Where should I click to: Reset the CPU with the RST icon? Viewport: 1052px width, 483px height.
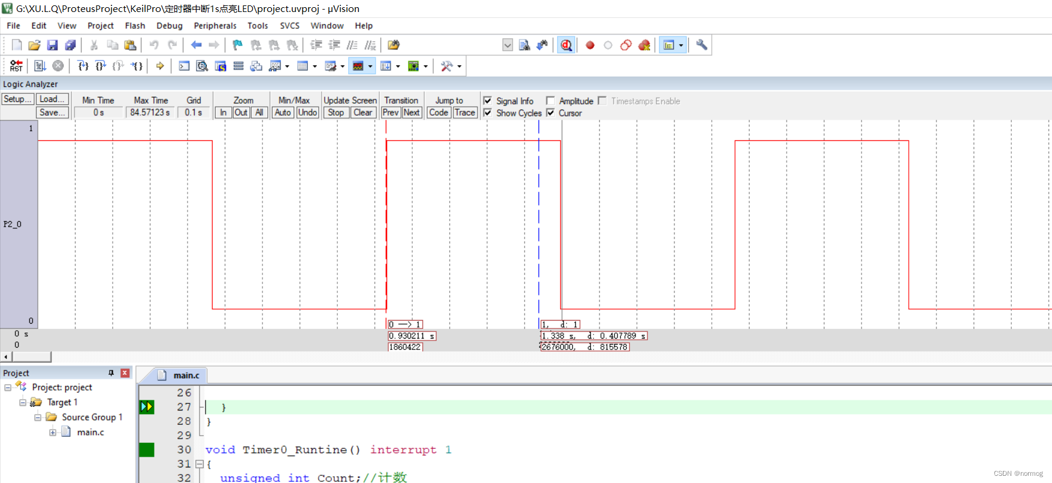16,66
